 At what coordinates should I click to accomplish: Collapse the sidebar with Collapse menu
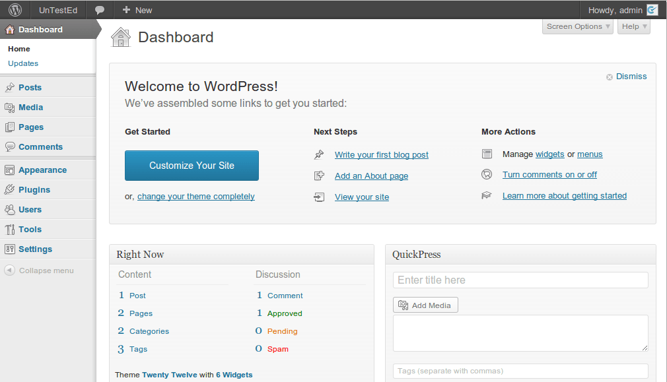[x=46, y=271]
